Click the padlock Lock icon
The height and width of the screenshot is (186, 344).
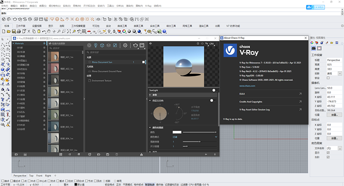coord(114,32)
